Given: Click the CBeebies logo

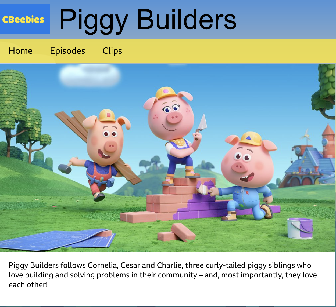Looking at the screenshot, I should [25, 19].
